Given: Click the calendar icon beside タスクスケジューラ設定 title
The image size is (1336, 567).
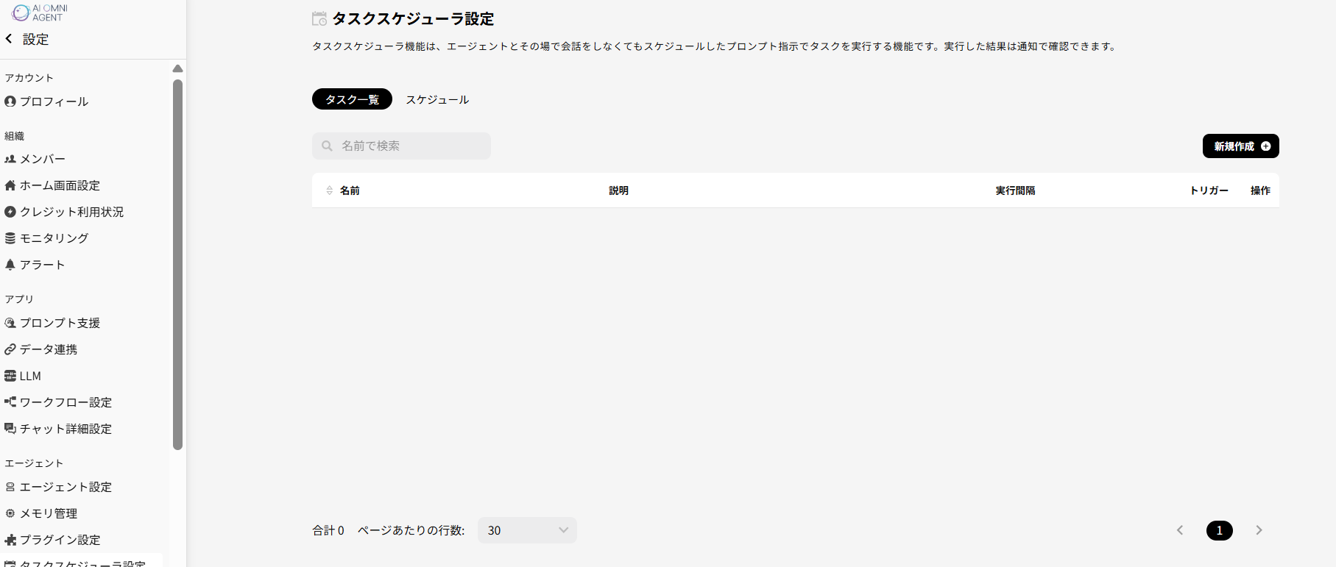Looking at the screenshot, I should pos(319,19).
